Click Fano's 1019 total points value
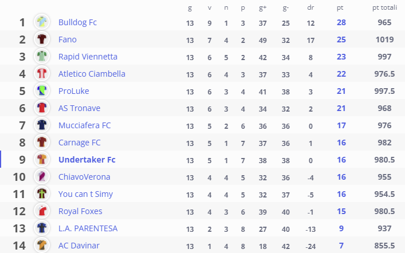 [384, 39]
